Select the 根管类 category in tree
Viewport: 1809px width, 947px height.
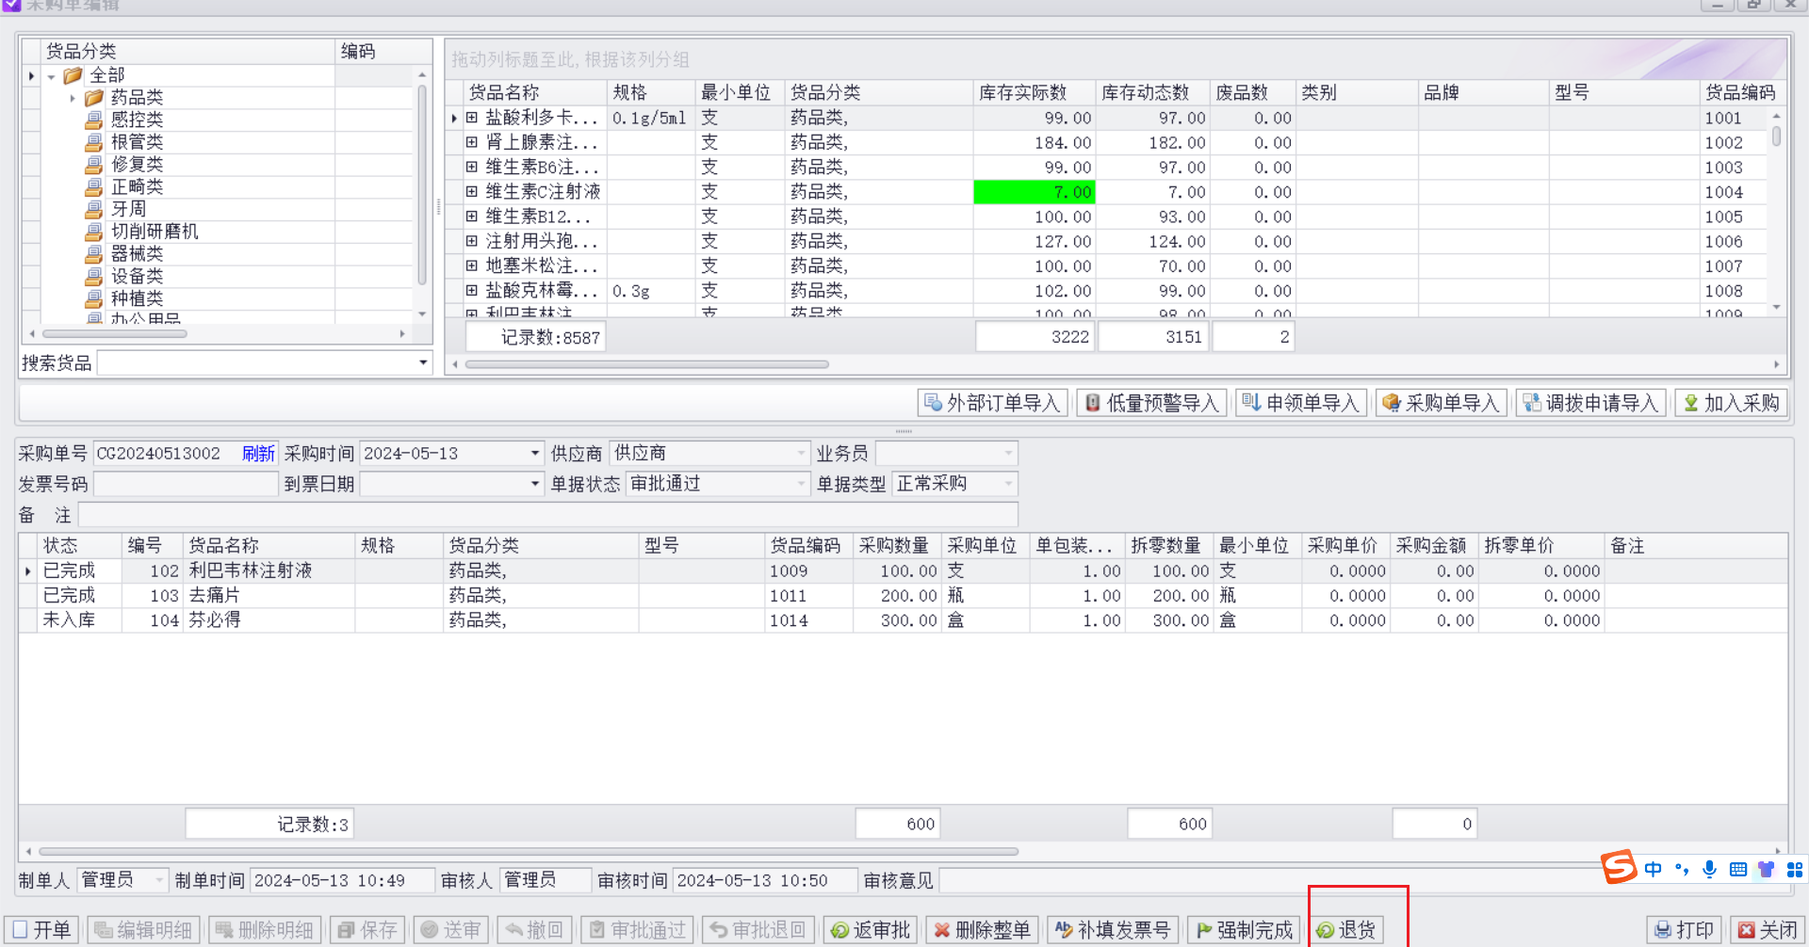[x=137, y=142]
